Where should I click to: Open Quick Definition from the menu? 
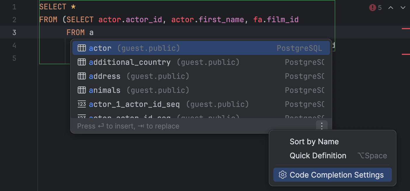tap(318, 155)
